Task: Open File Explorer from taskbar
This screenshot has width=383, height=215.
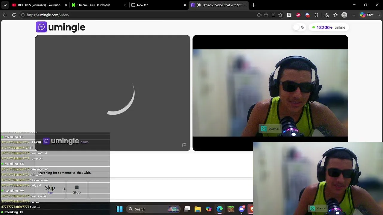Action: click(197, 209)
